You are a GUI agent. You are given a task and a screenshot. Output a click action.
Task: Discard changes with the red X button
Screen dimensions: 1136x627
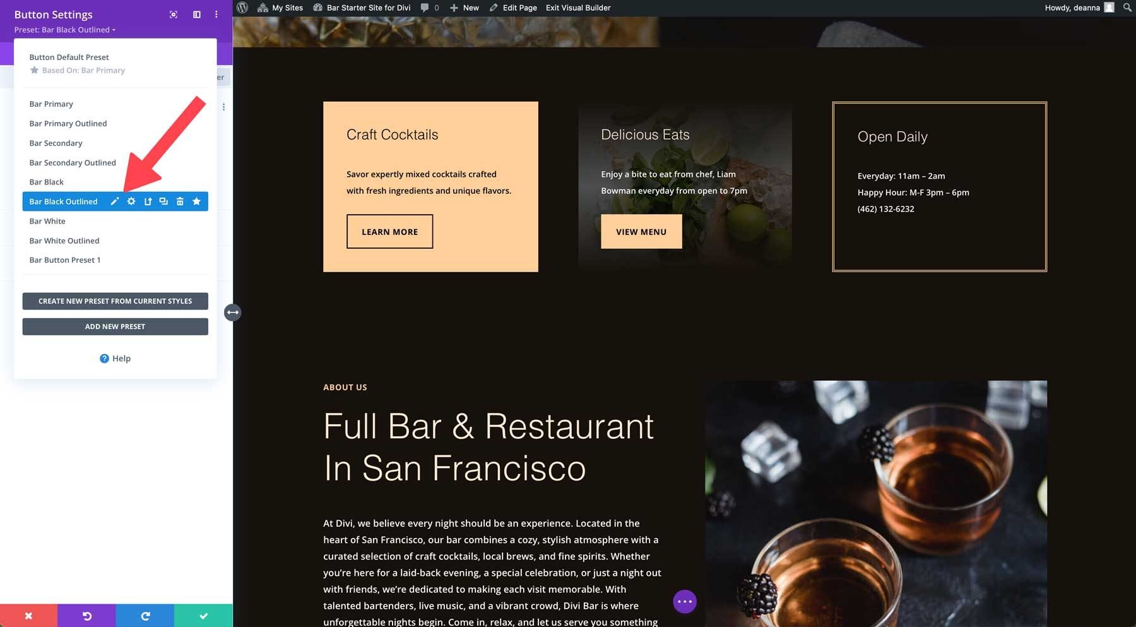pos(28,616)
